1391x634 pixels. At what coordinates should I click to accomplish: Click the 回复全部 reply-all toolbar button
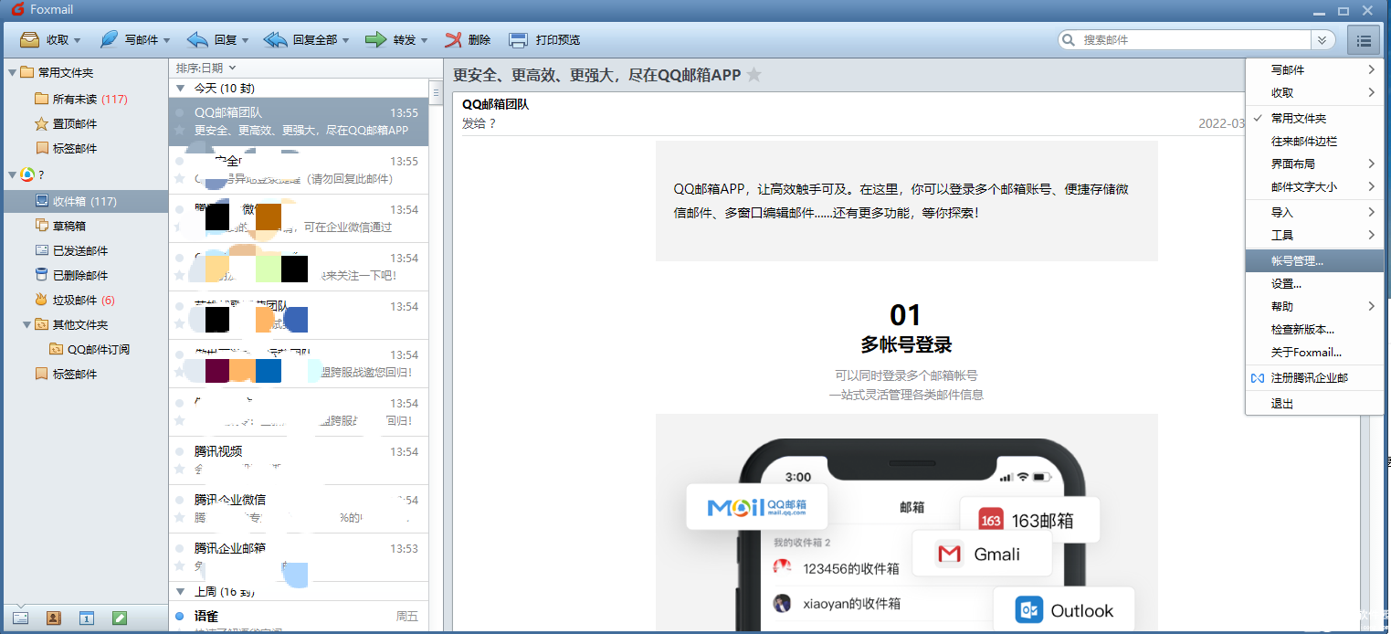(x=300, y=40)
